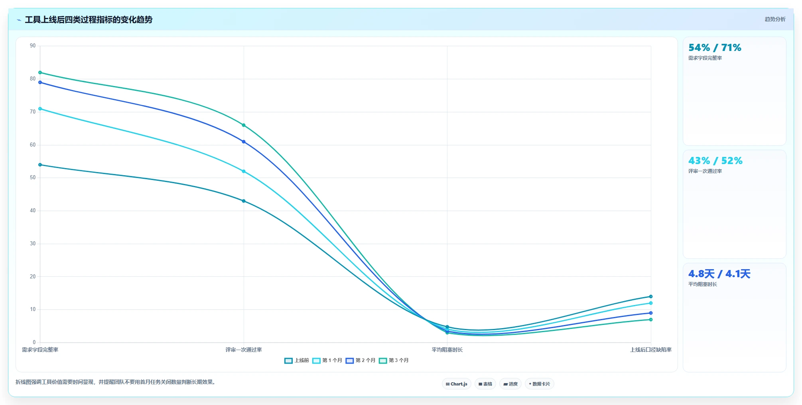This screenshot has width=802, height=405.
Task: Click the 上线前 point at 评审一次通过率 (43)
Action: click(244, 201)
